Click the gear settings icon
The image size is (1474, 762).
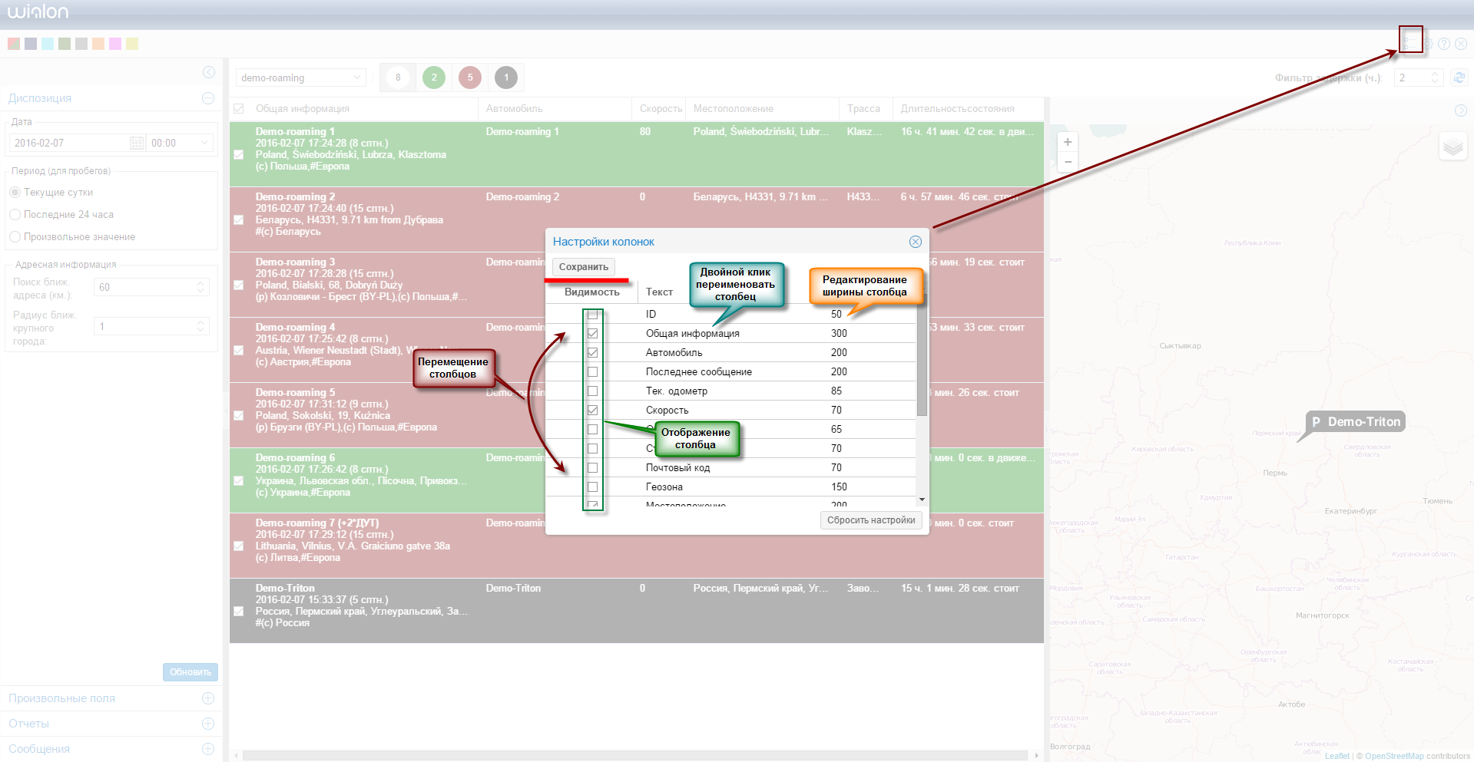coord(1429,44)
